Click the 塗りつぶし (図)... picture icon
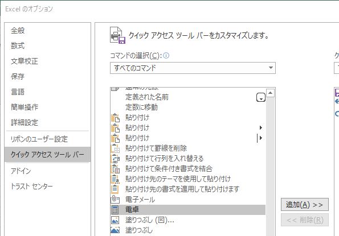The height and width of the screenshot is (236, 339). click(x=115, y=220)
